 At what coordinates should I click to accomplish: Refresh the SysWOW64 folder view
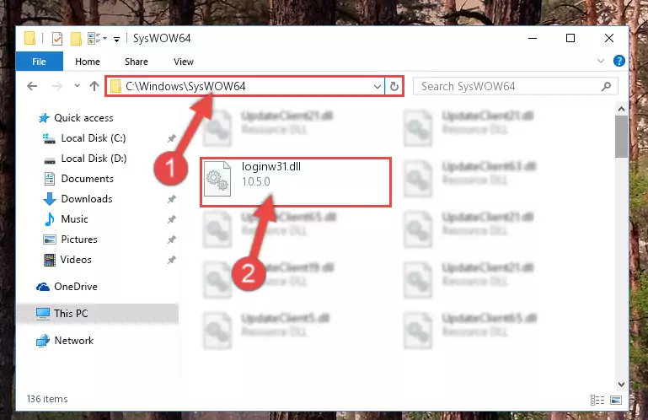pos(394,86)
